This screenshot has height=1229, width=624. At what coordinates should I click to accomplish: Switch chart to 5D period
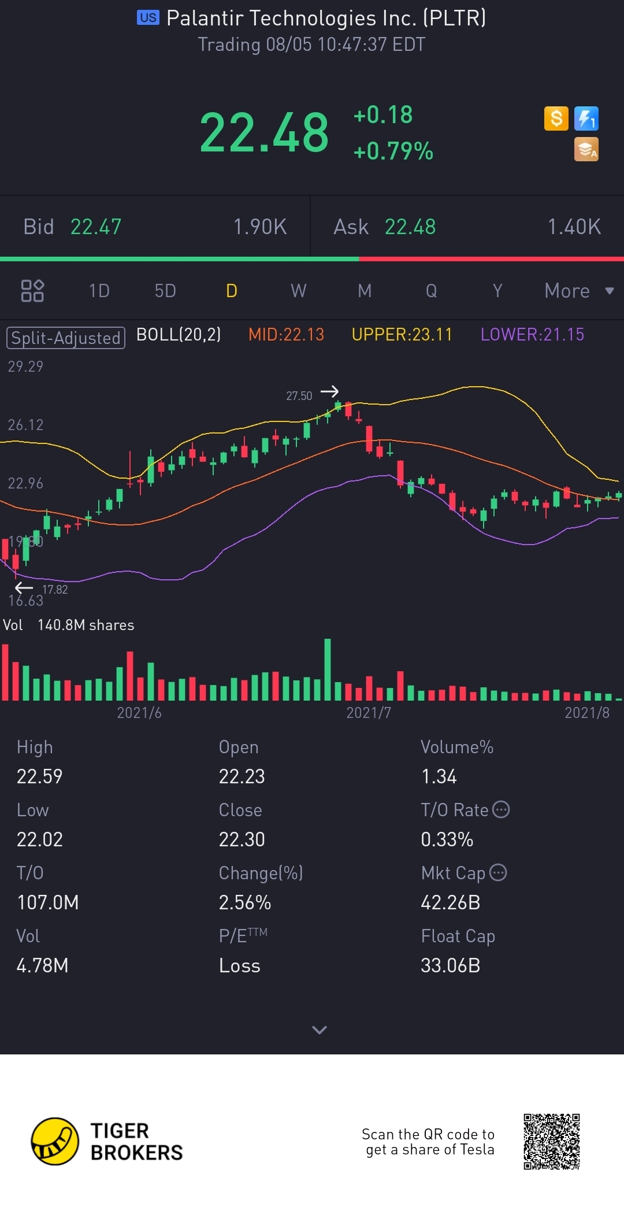point(165,291)
